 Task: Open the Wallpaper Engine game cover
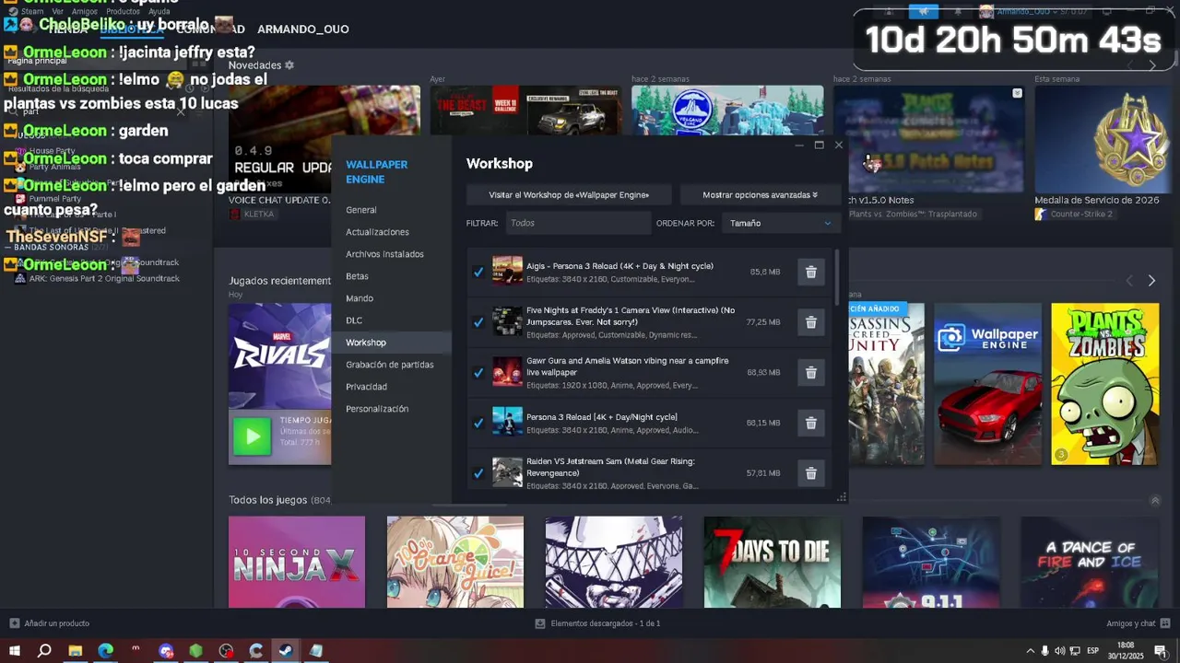point(987,383)
